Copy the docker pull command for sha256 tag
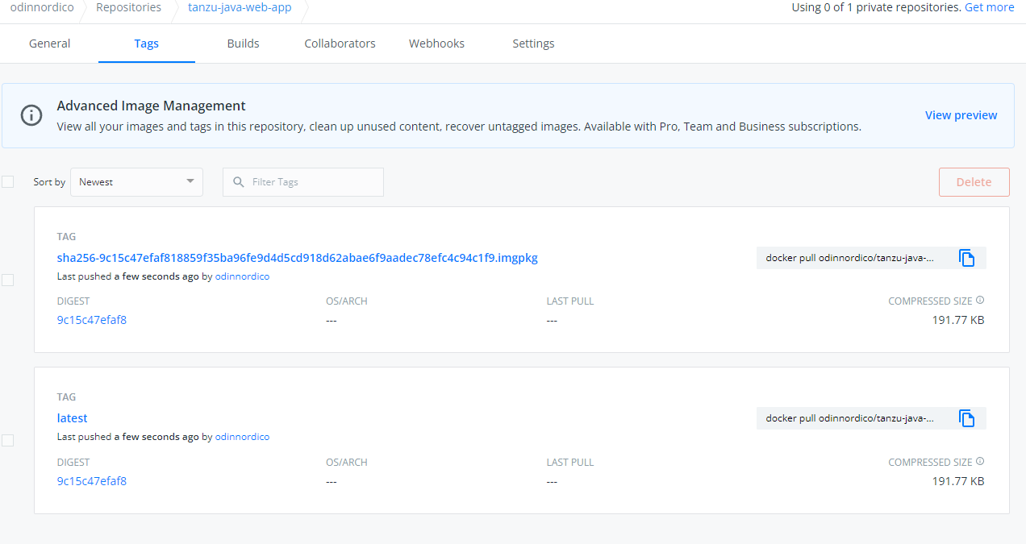1026x544 pixels. [x=966, y=258]
